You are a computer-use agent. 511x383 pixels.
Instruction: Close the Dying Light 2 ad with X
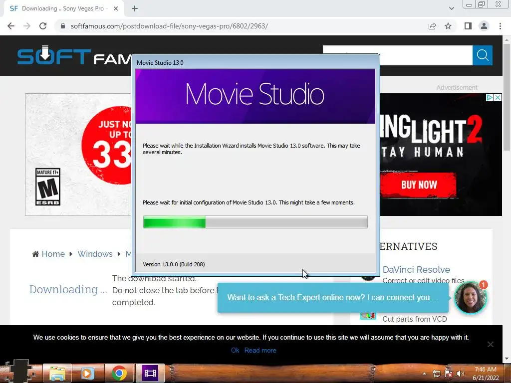[498, 97]
